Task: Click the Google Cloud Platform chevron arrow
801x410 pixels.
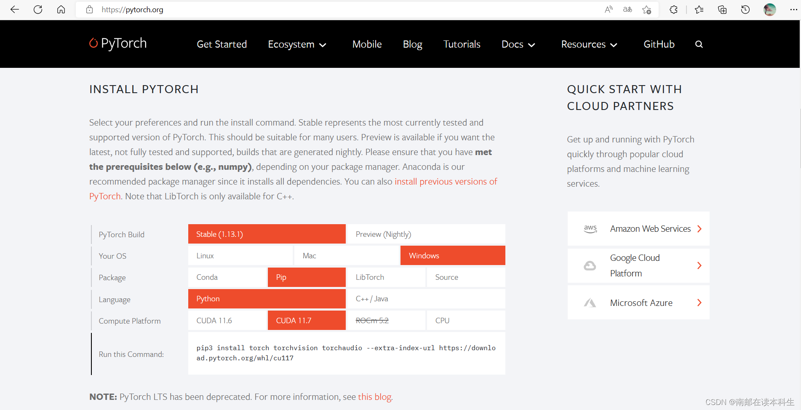Action: [x=700, y=265]
